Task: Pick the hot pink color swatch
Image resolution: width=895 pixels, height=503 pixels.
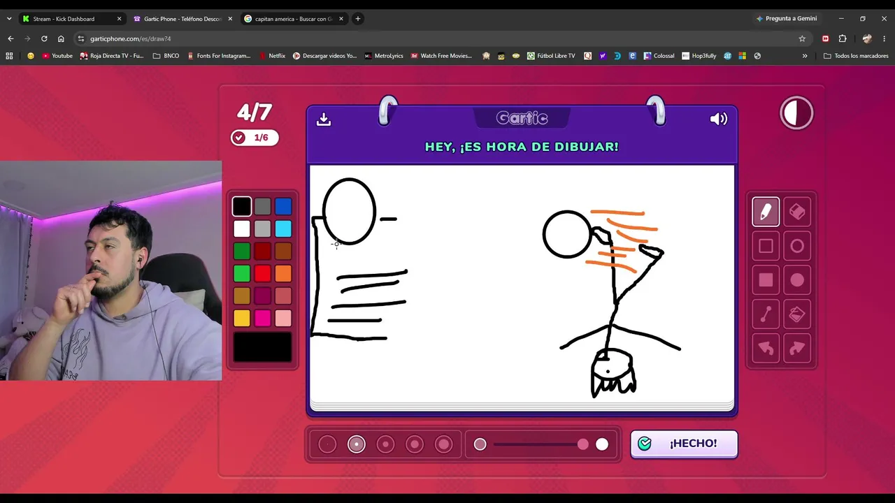Action: point(262,318)
